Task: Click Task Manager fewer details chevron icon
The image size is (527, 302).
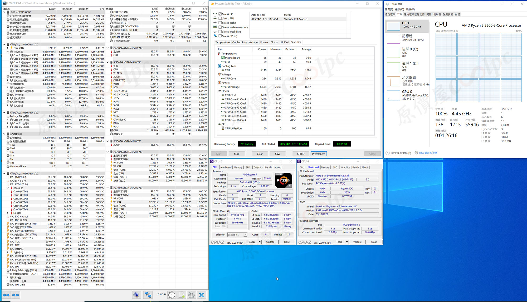Action: [388, 153]
